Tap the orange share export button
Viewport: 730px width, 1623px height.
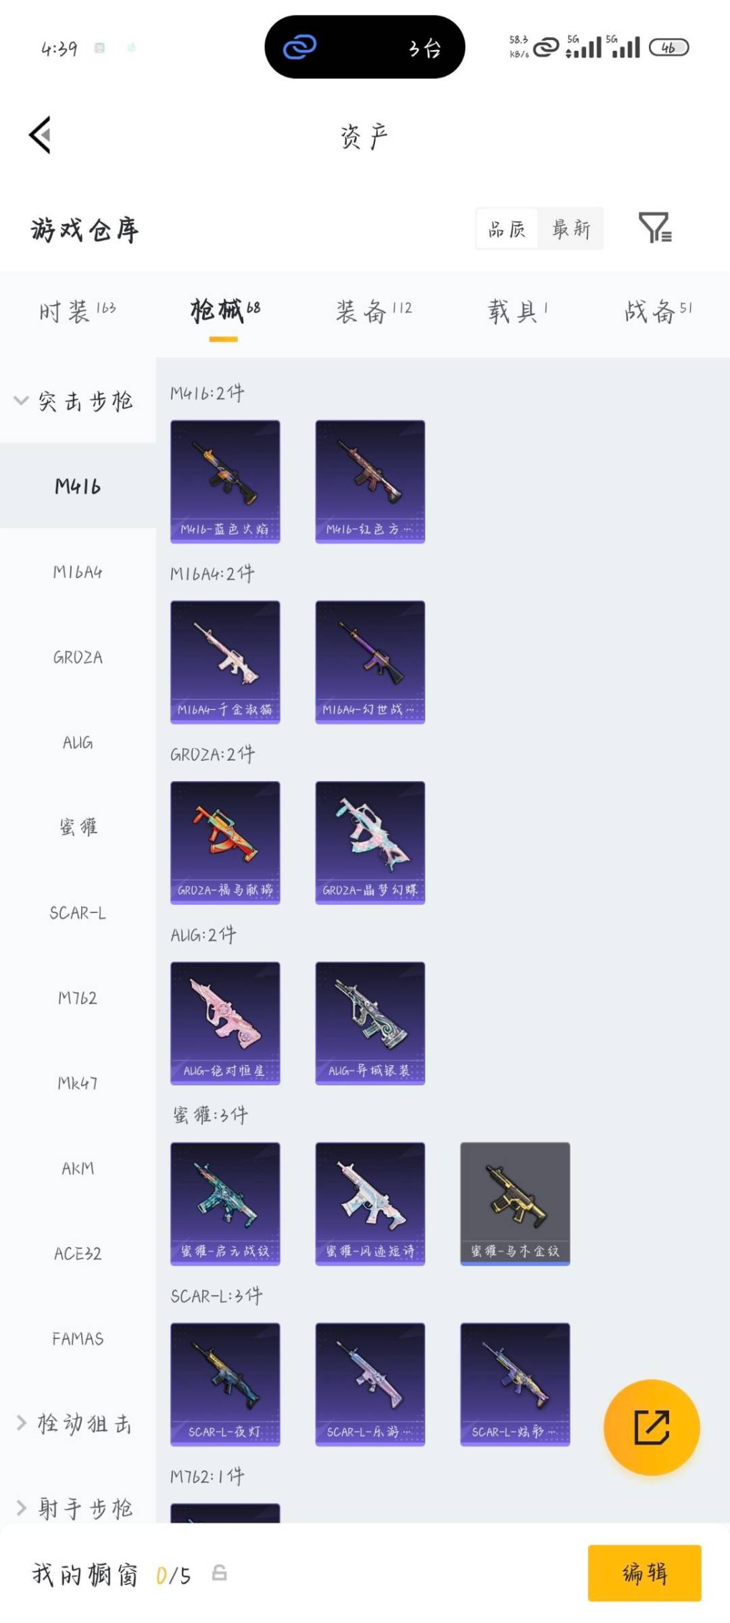652,1427
